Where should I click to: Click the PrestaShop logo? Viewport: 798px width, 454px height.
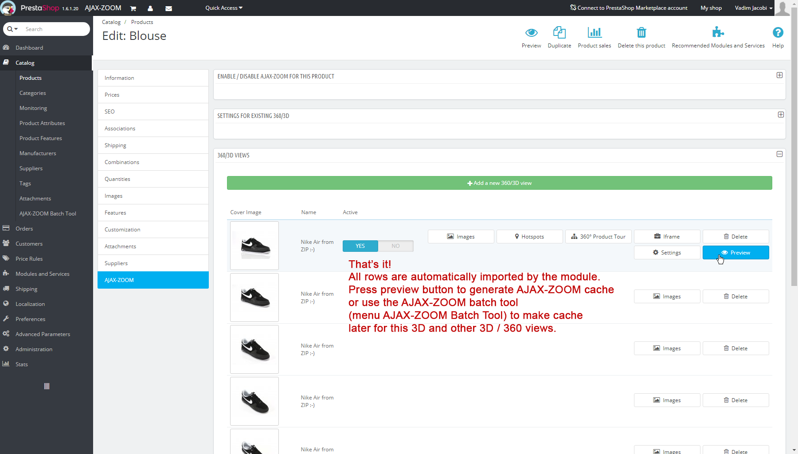(40, 8)
